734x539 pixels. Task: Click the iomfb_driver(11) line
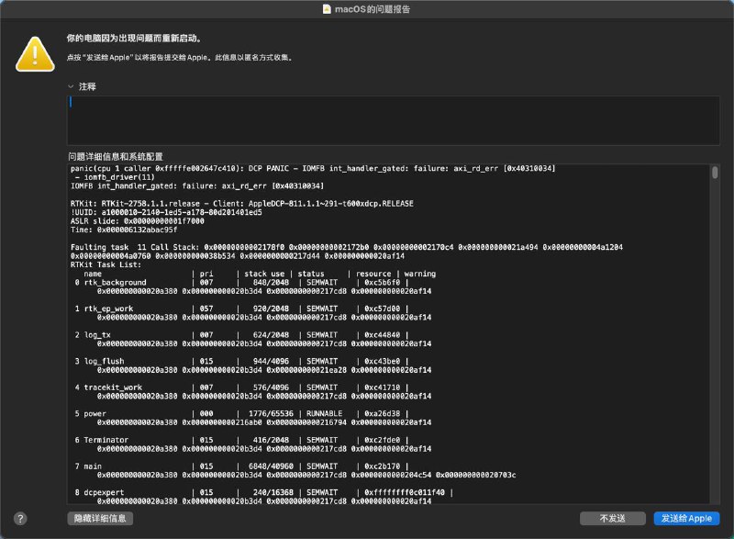pyautogui.click(x=114, y=177)
